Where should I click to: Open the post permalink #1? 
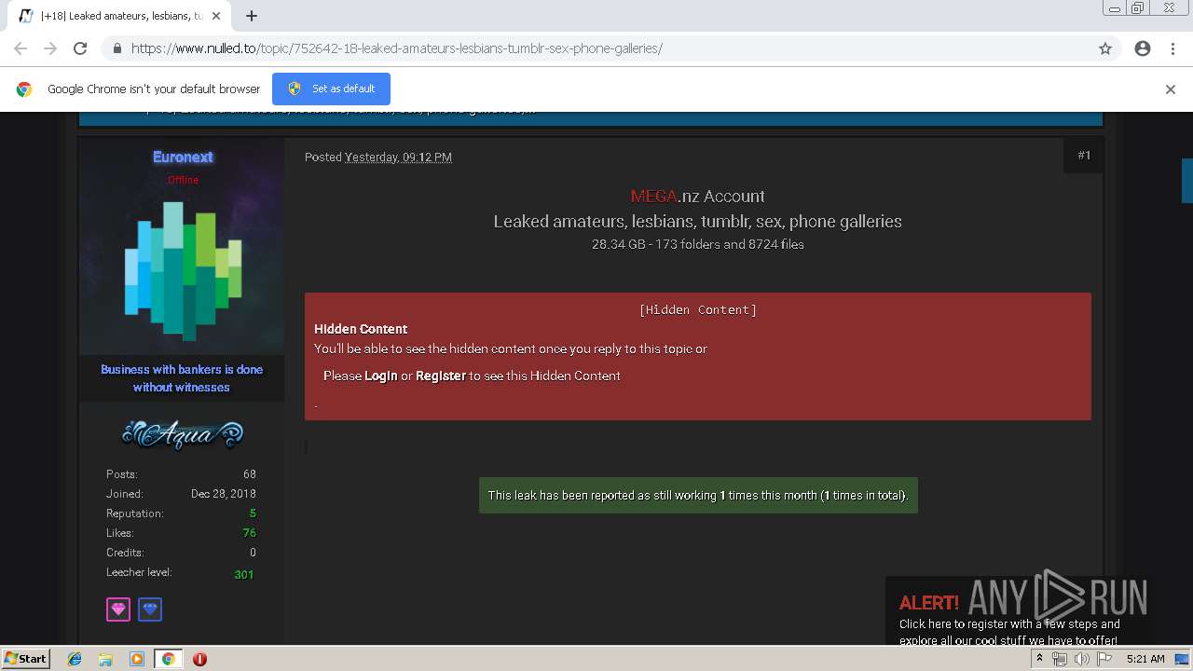pyautogui.click(x=1084, y=156)
